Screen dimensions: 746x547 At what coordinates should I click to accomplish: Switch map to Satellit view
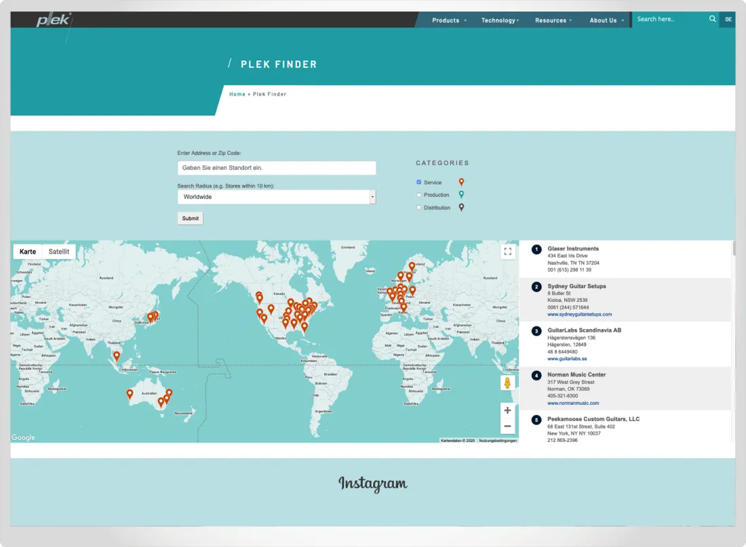coord(59,252)
